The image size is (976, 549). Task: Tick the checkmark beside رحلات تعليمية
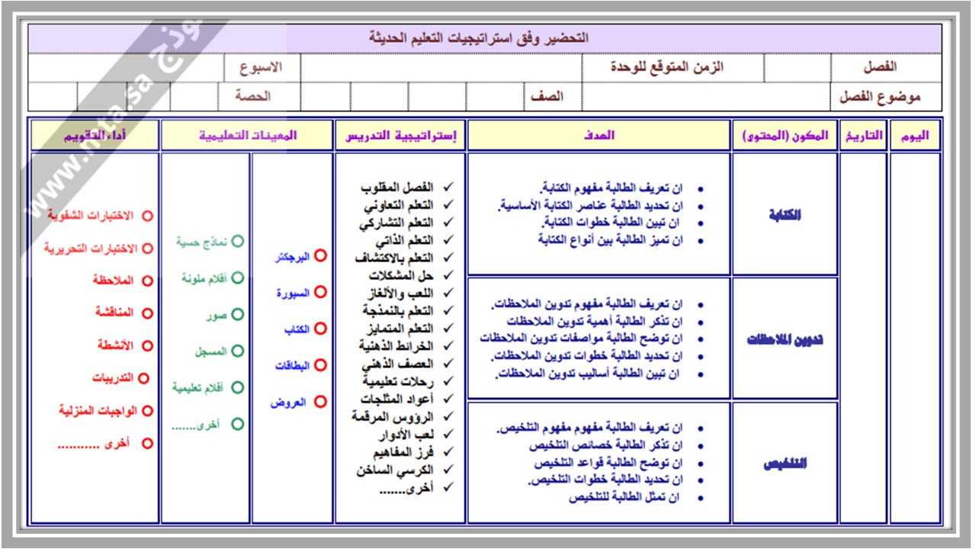point(448,381)
